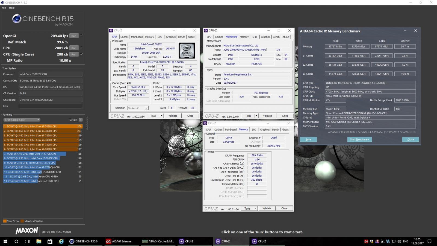Click Start Benchmark in AIDA64
Screen dimensions: 437x246
[359, 139]
